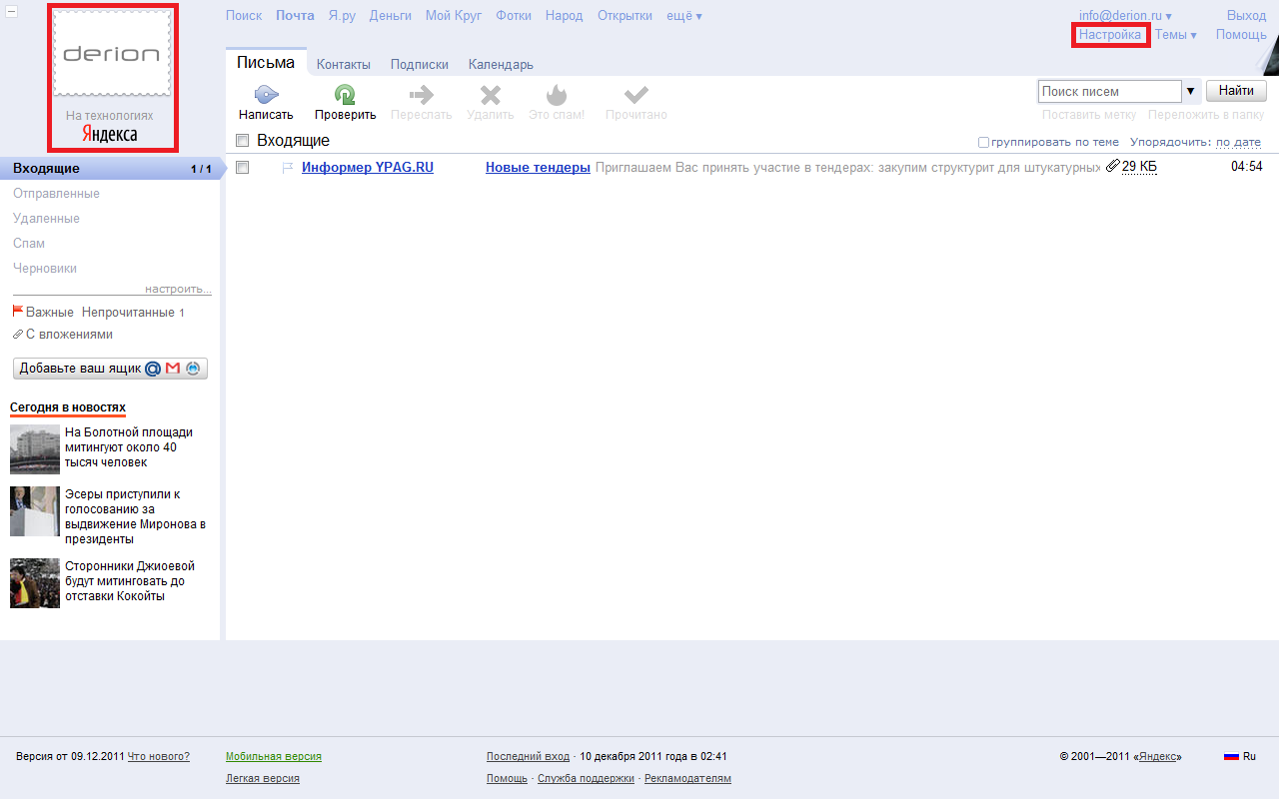Open the Темы themes dropdown
Screen dimensions: 1279x799
point(1175,35)
